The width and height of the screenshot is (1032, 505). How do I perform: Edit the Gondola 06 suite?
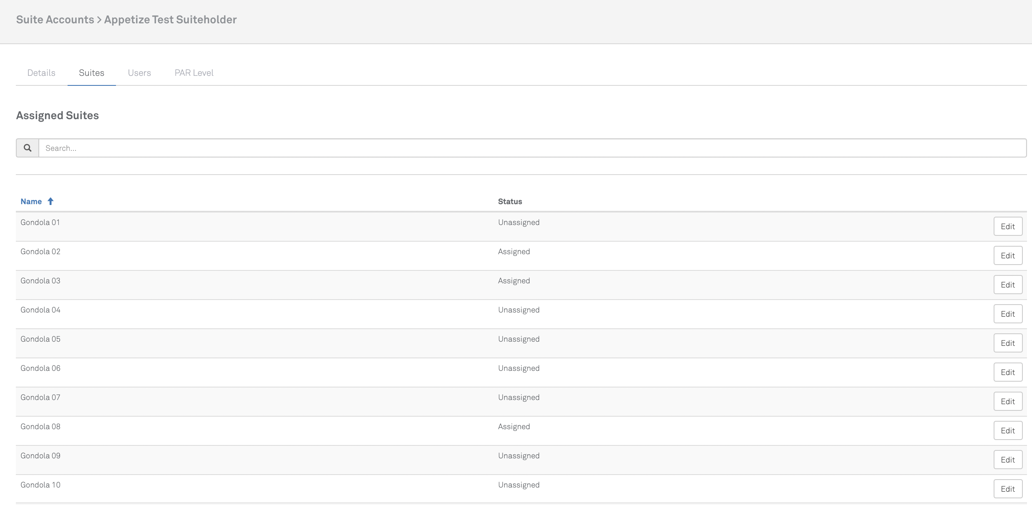[x=1007, y=372]
